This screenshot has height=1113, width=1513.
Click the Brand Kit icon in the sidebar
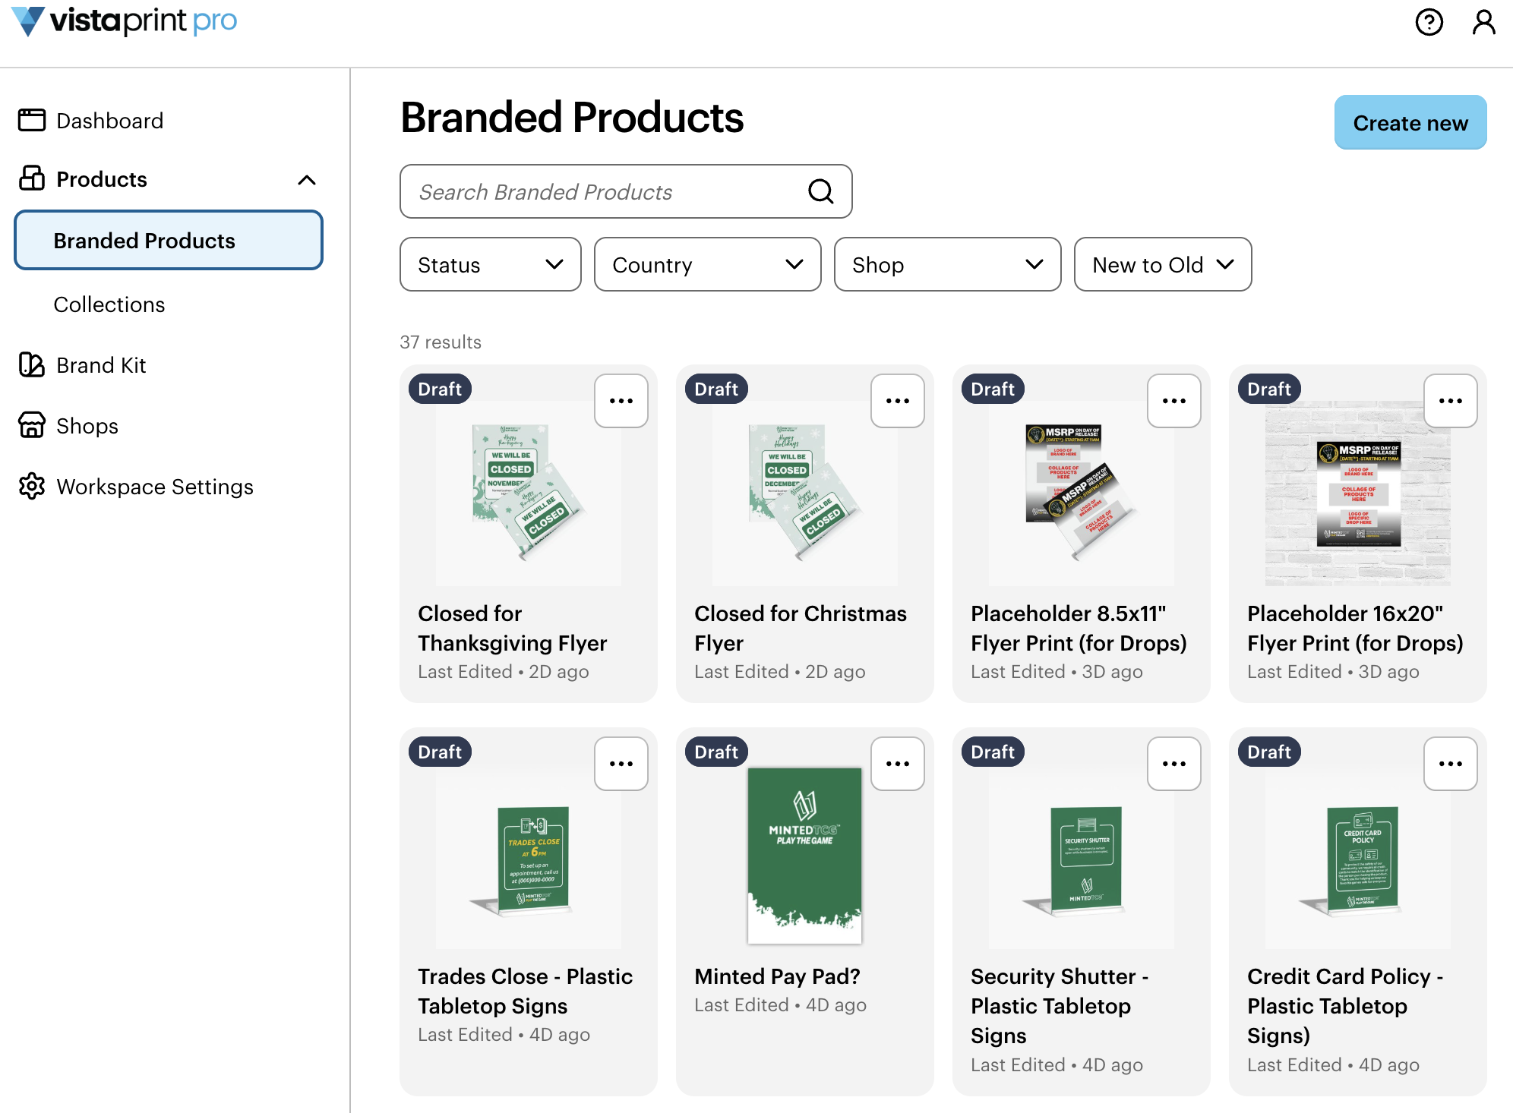(x=32, y=365)
